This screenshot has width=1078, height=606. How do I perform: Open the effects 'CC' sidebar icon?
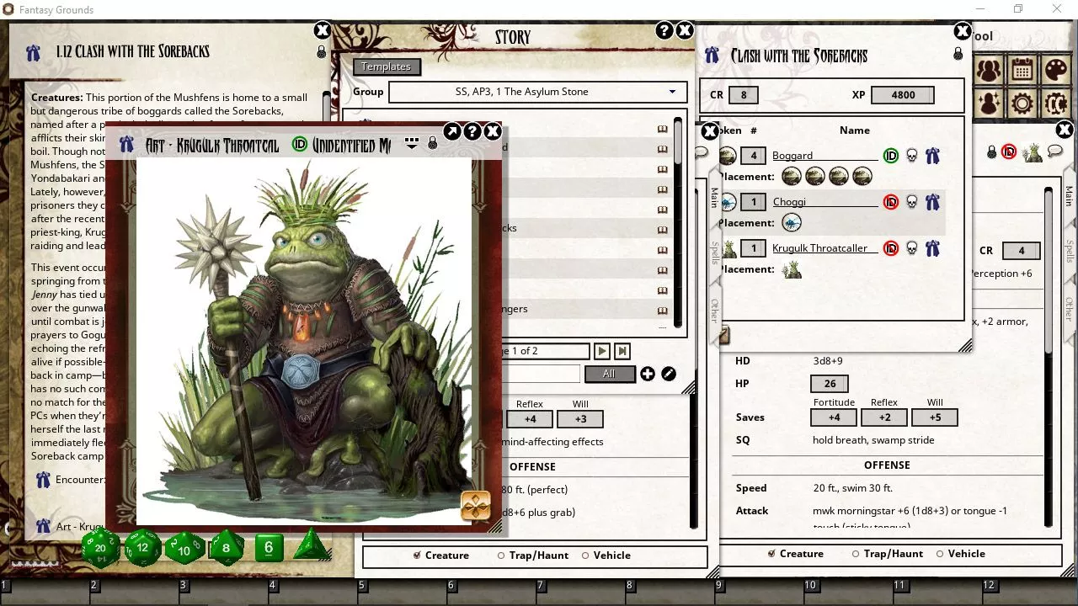(x=1056, y=104)
